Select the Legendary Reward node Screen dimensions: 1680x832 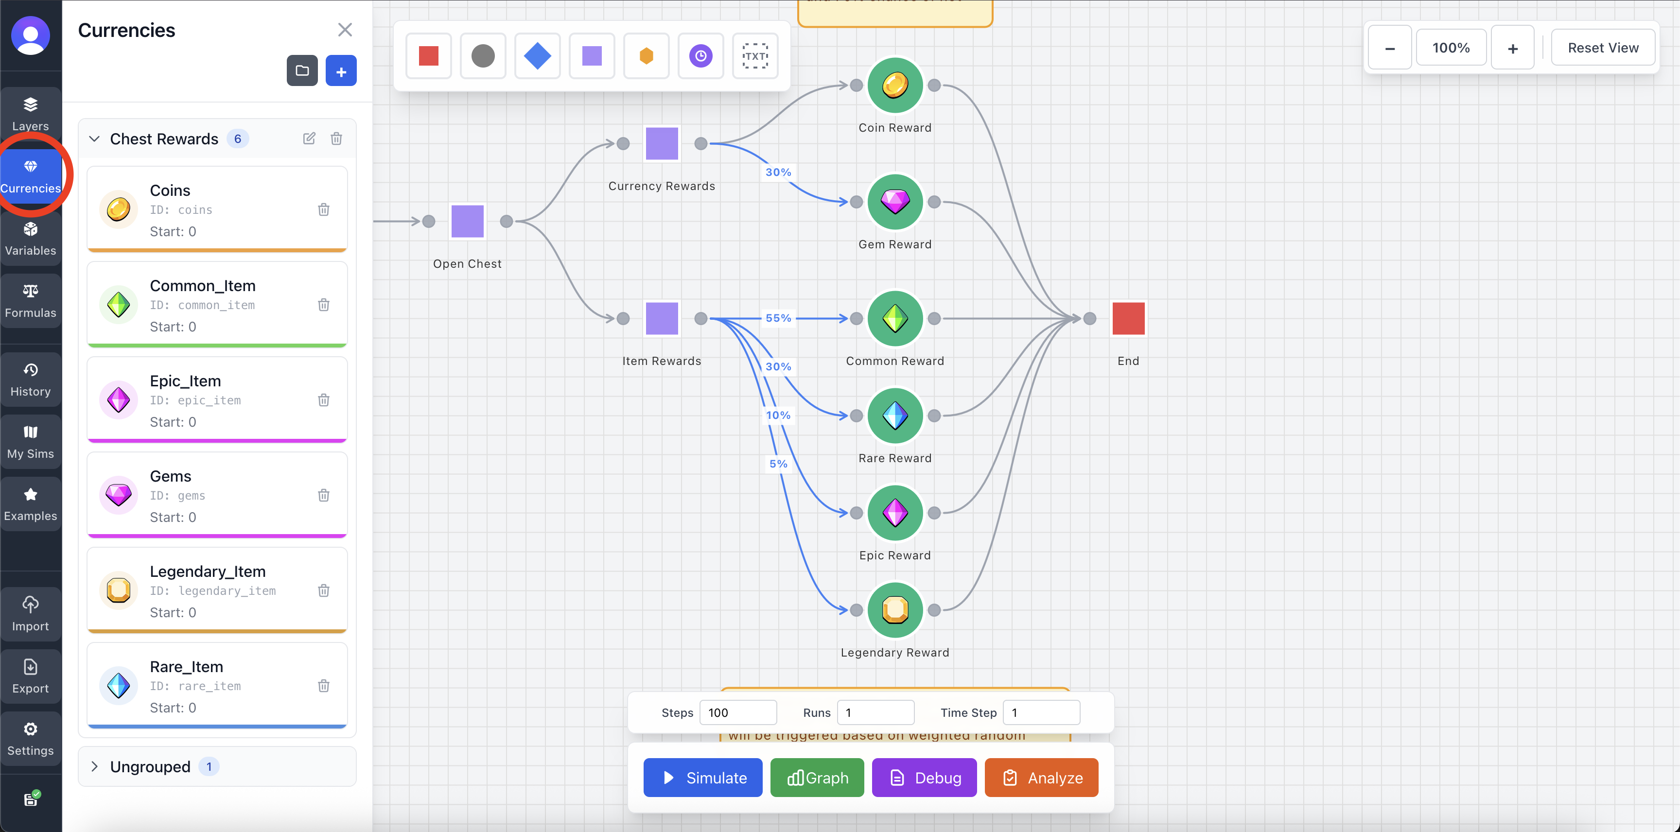point(895,609)
